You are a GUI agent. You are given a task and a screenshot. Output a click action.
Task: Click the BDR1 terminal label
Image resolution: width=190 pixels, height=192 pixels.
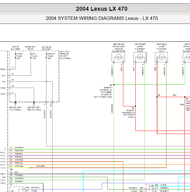[3, 69]
